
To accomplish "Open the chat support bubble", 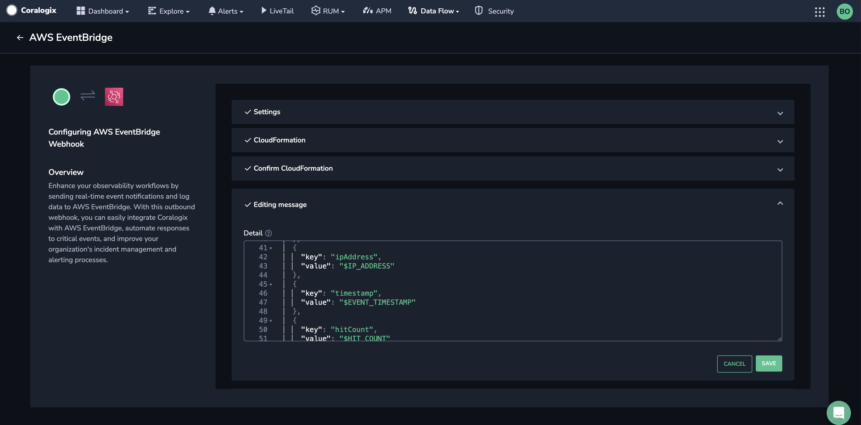I will tap(839, 413).
